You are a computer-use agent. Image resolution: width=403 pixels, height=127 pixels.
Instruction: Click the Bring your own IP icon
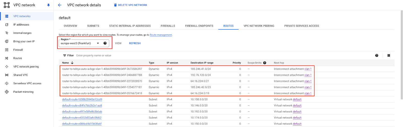tap(7, 41)
